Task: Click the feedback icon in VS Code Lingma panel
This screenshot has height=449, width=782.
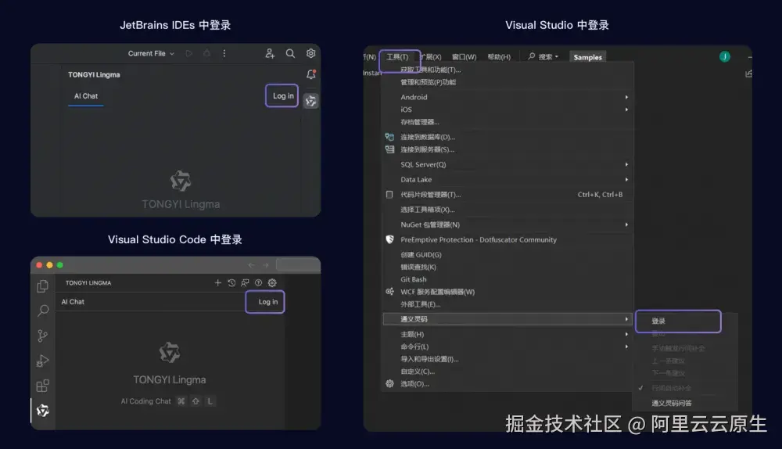Action: click(x=245, y=283)
